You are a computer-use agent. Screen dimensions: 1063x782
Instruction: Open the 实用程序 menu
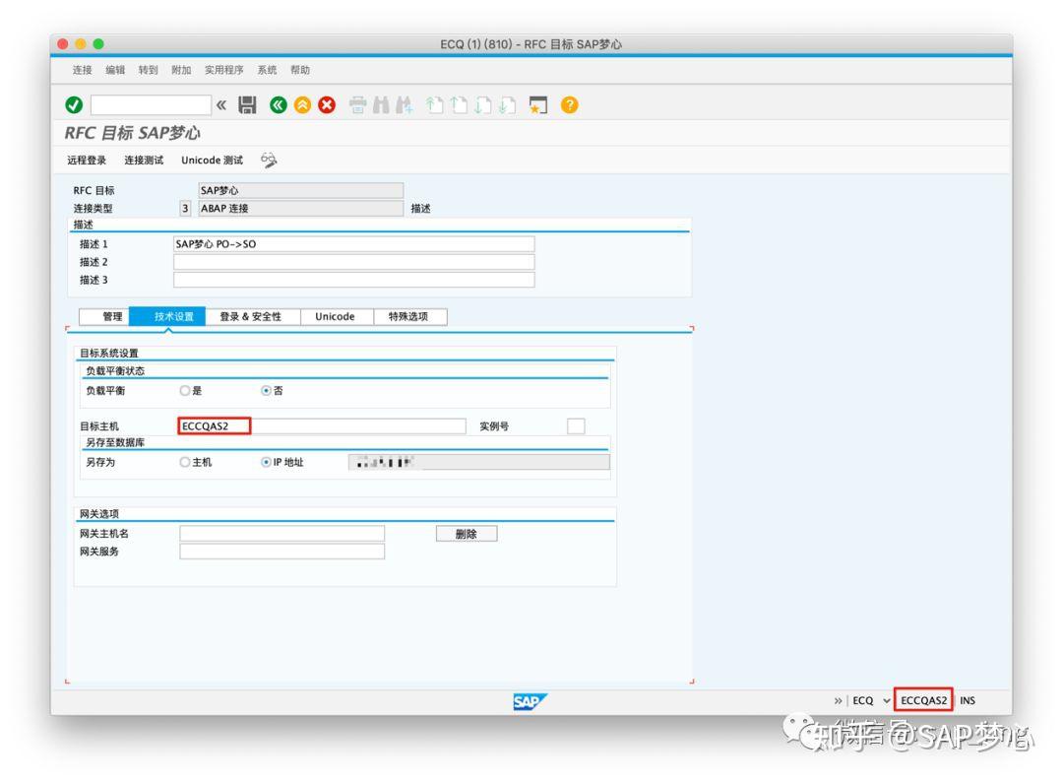[x=223, y=70]
